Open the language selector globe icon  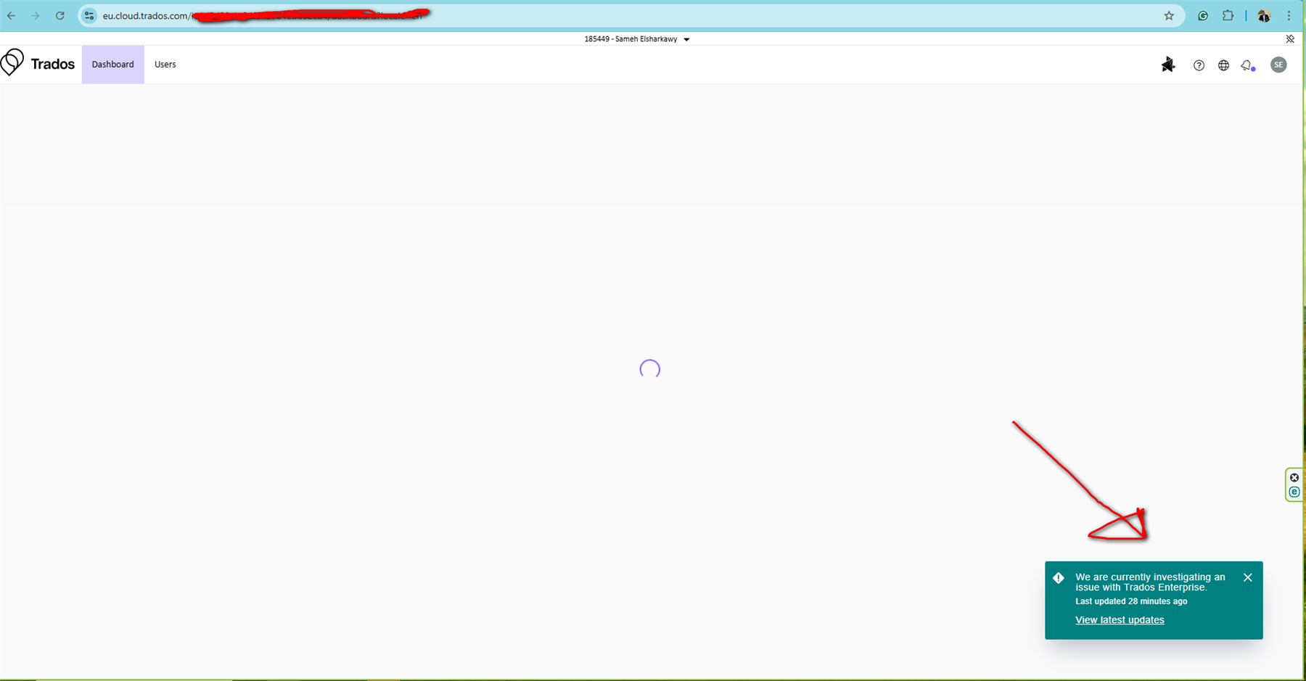[x=1223, y=65]
